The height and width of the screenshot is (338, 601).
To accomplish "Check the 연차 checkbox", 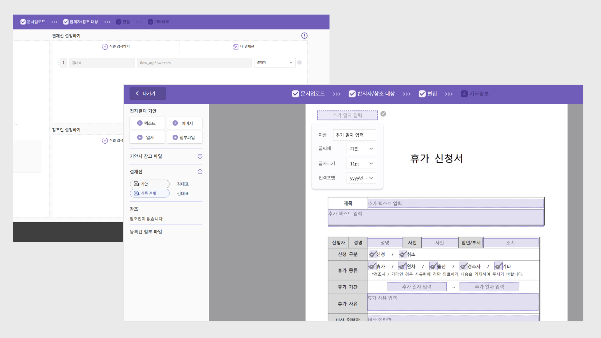I will pyautogui.click(x=402, y=266).
